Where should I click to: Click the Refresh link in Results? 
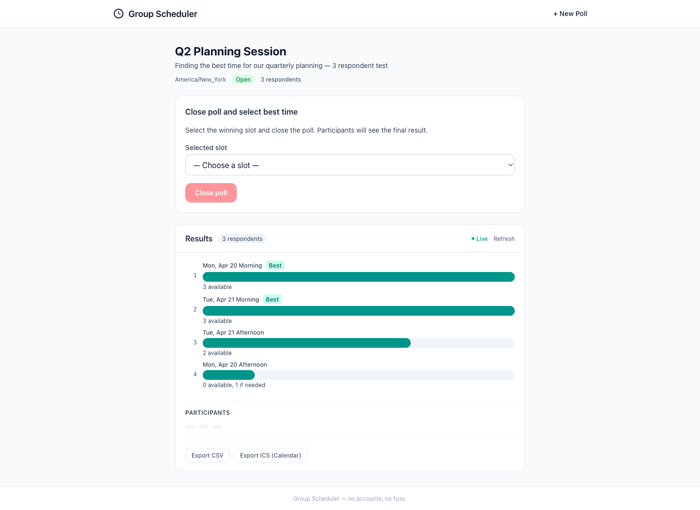[x=504, y=239]
